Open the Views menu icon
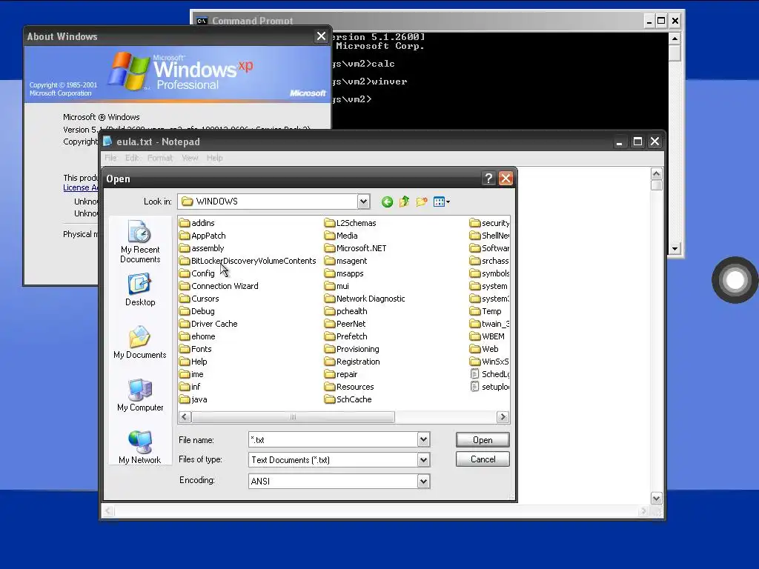The height and width of the screenshot is (569, 759). pyautogui.click(x=442, y=202)
